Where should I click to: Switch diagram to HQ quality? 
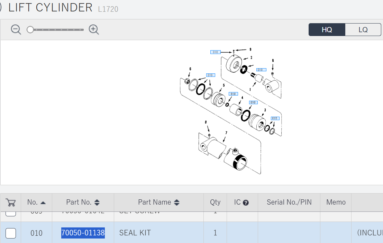327,29
